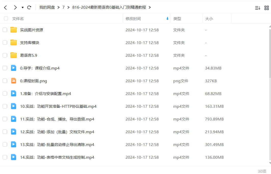Toggle blue sort direction arrow

(x=167, y=19)
